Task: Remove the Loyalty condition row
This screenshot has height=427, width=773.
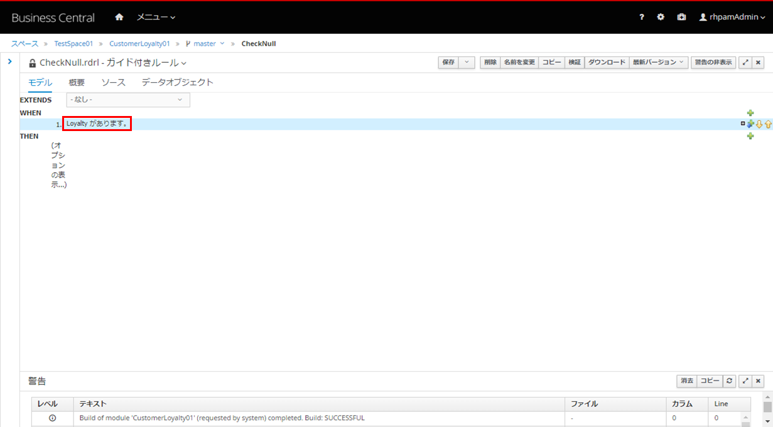Action: (743, 124)
